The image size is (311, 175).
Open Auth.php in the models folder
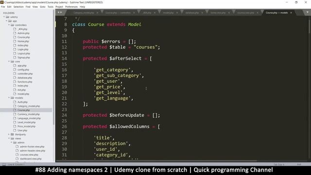22,102
